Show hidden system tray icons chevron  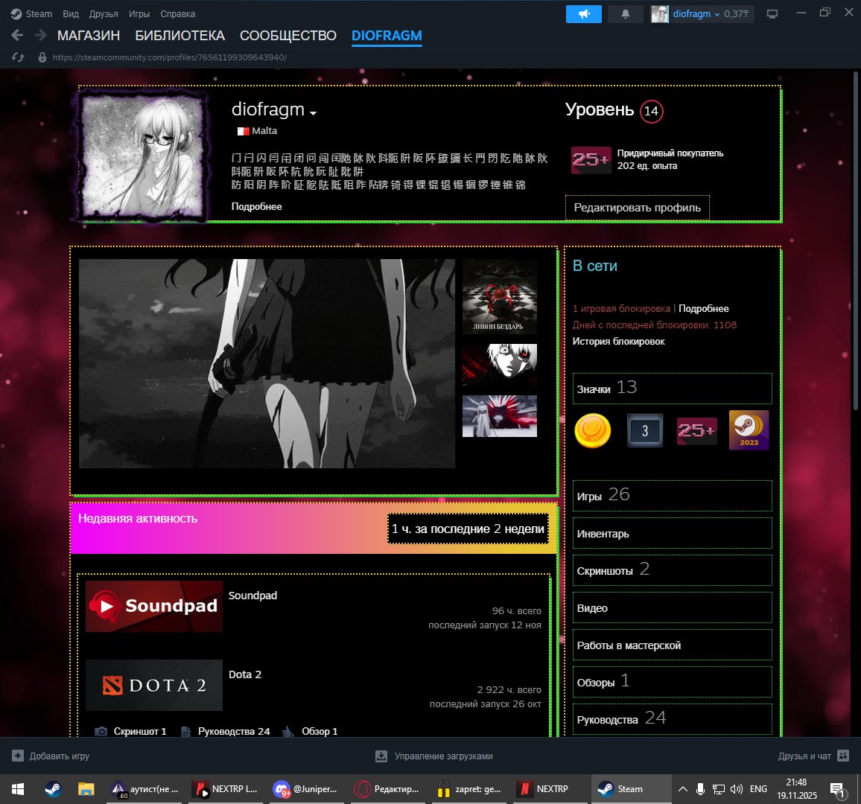[682, 789]
